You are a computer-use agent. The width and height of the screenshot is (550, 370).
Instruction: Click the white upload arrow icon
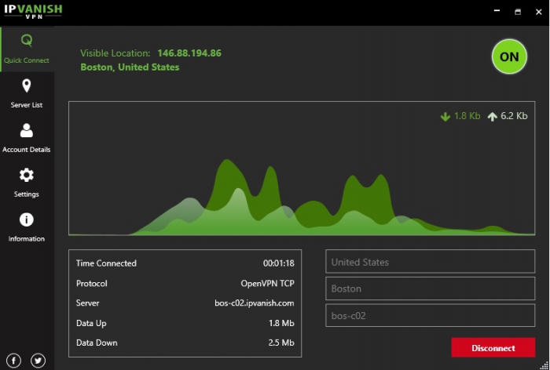tap(493, 117)
